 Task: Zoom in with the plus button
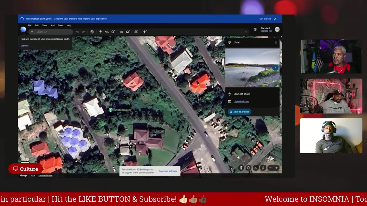tap(276, 168)
